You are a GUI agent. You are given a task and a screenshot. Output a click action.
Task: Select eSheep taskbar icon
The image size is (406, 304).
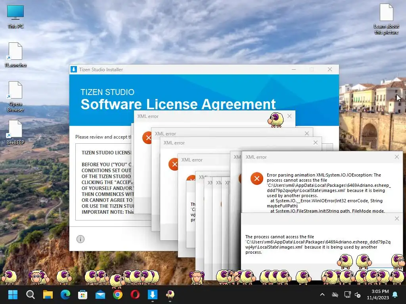pos(170,294)
